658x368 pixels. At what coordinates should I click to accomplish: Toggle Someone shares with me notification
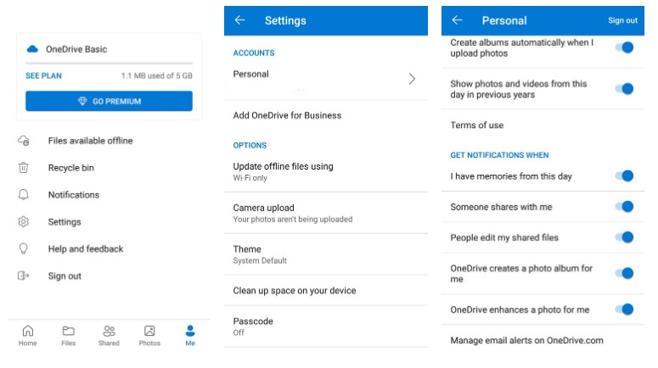tap(624, 207)
